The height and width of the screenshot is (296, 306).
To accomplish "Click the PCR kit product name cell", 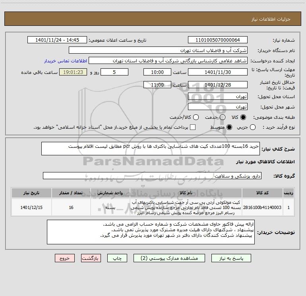I will click(186, 207).
